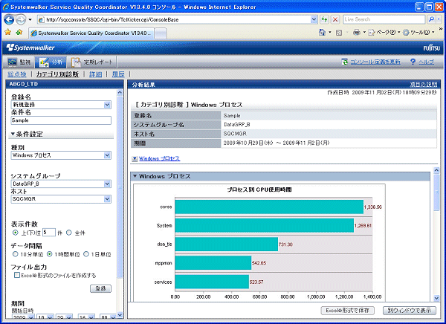Click コンソール定義を更新 link
Viewport: 446px width, 324px height.
click(x=375, y=62)
